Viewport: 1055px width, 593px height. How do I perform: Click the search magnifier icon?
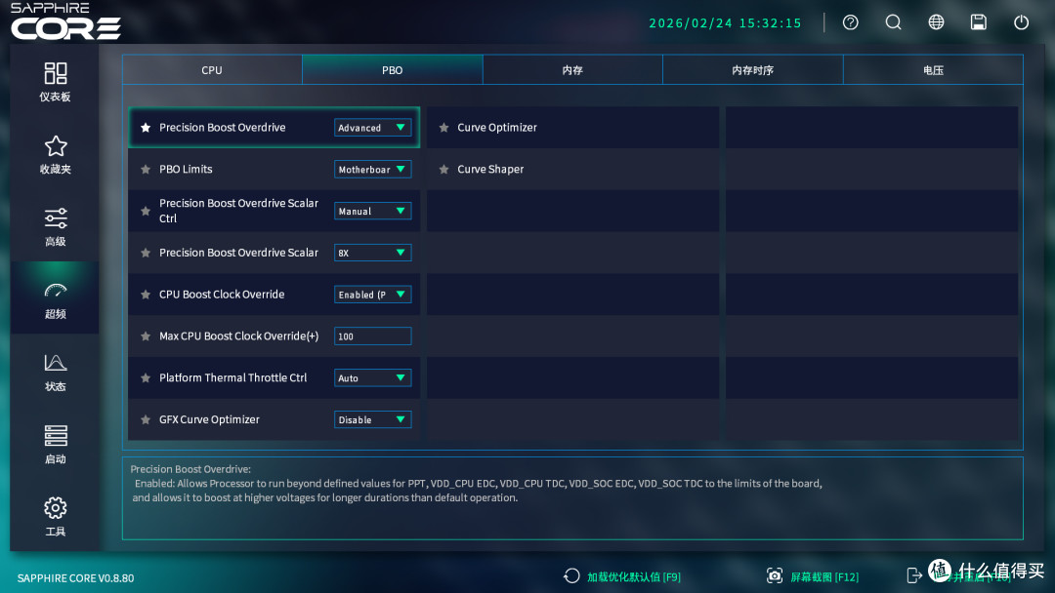coord(893,22)
